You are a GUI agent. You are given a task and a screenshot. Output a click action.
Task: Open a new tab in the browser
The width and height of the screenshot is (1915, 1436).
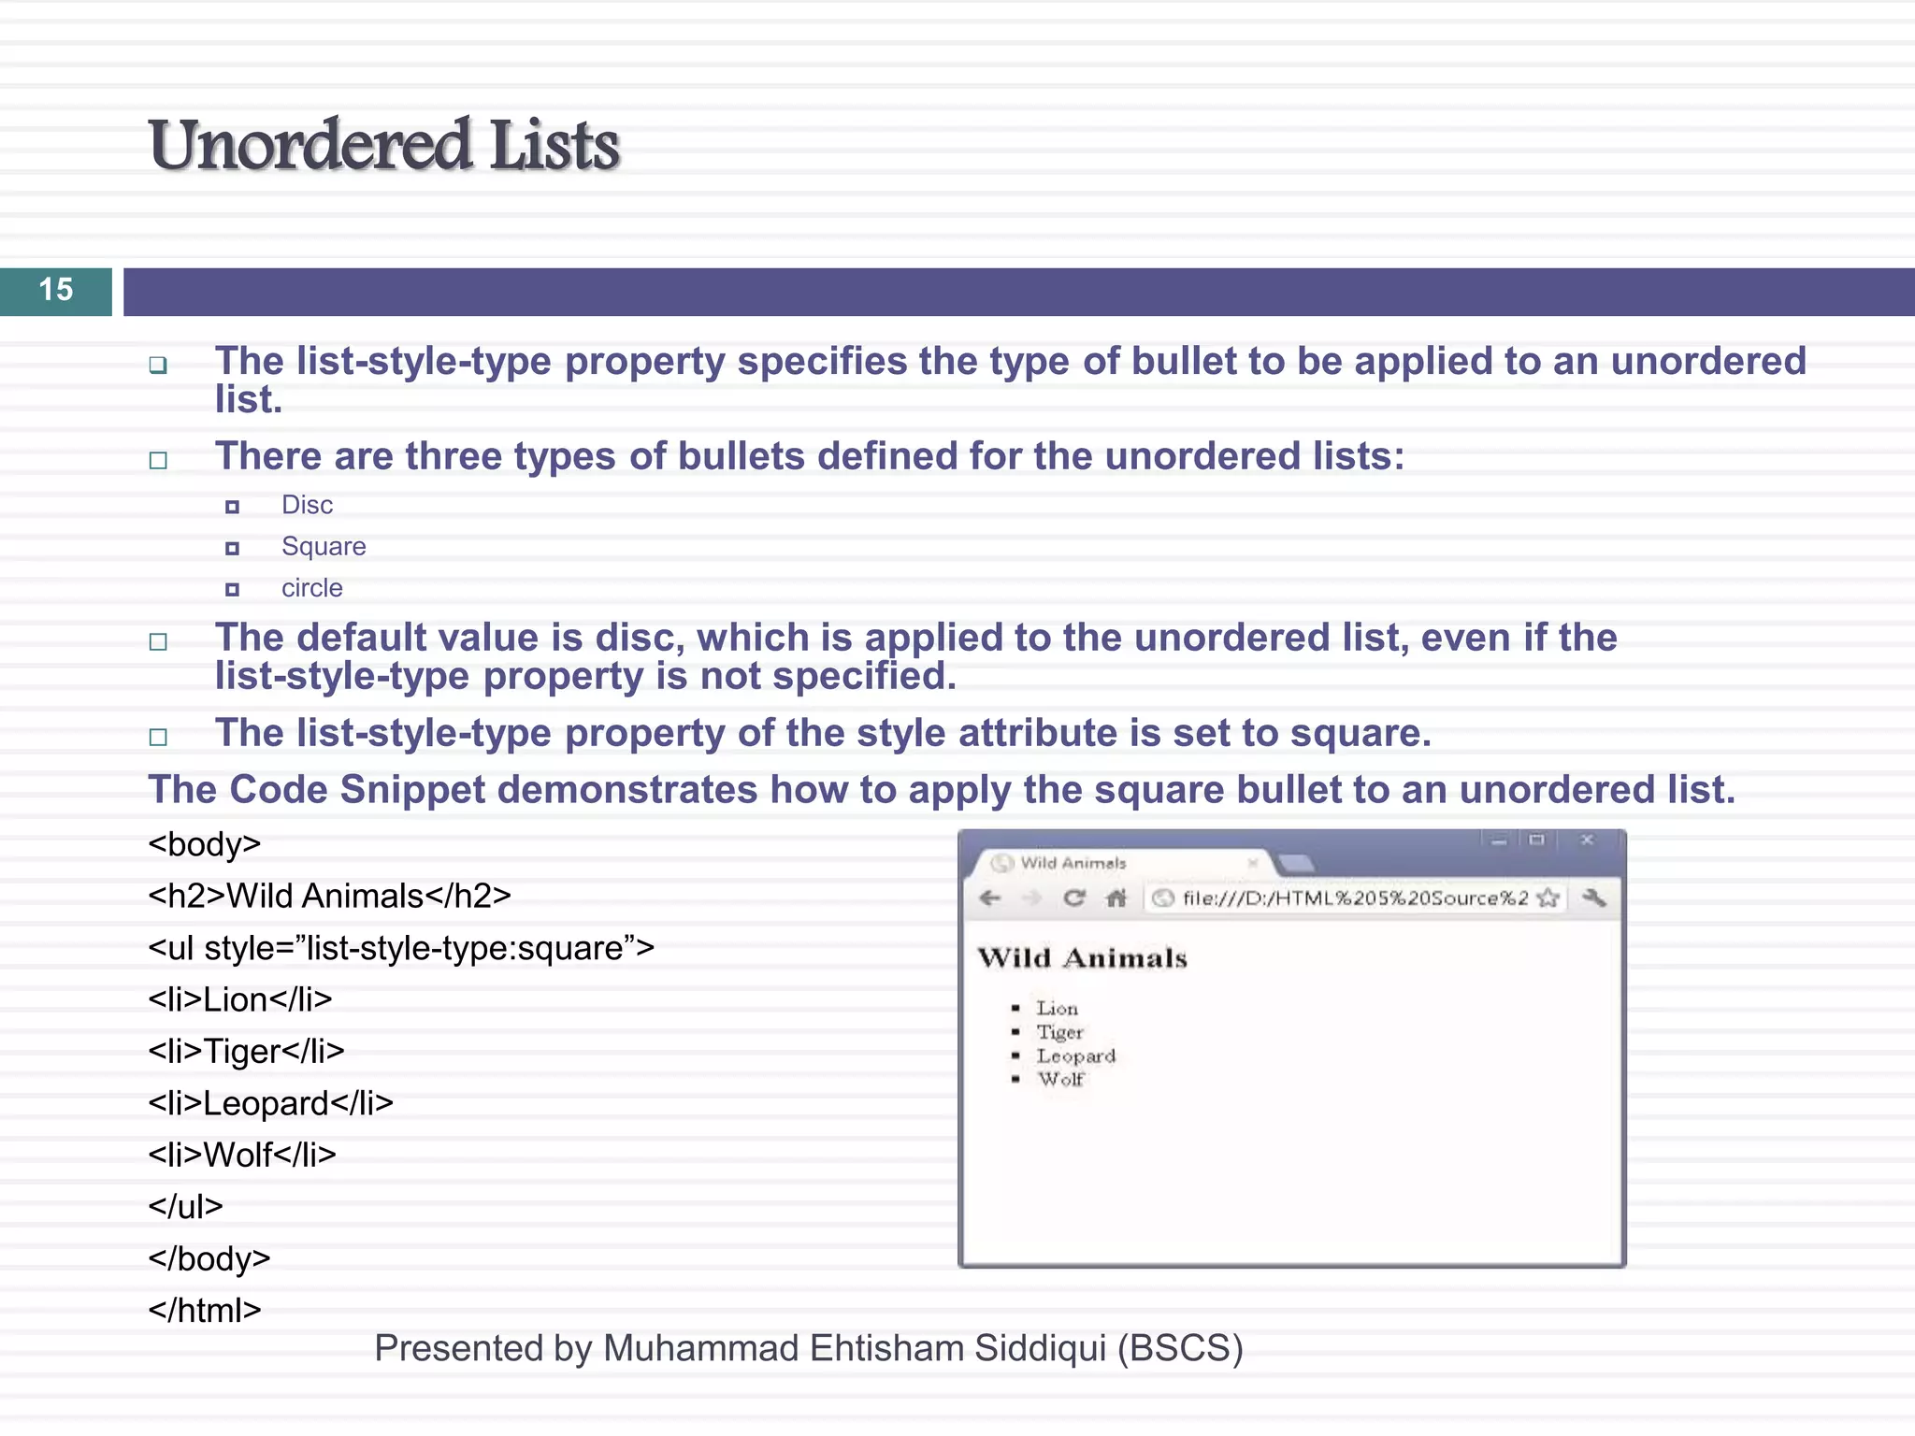pyautogui.click(x=1296, y=864)
